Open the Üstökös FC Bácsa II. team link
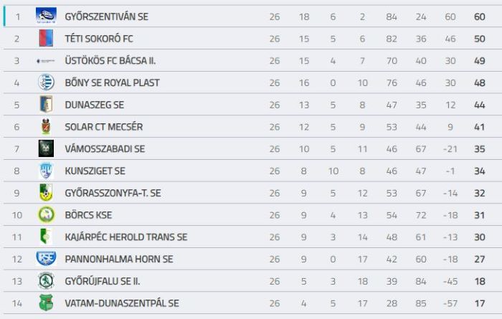This screenshot has width=502, height=319. tap(110, 60)
